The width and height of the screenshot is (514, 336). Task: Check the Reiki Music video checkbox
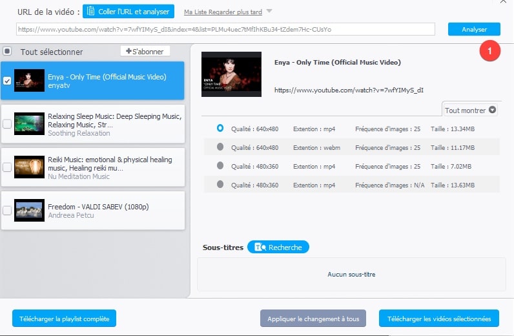click(x=7, y=167)
